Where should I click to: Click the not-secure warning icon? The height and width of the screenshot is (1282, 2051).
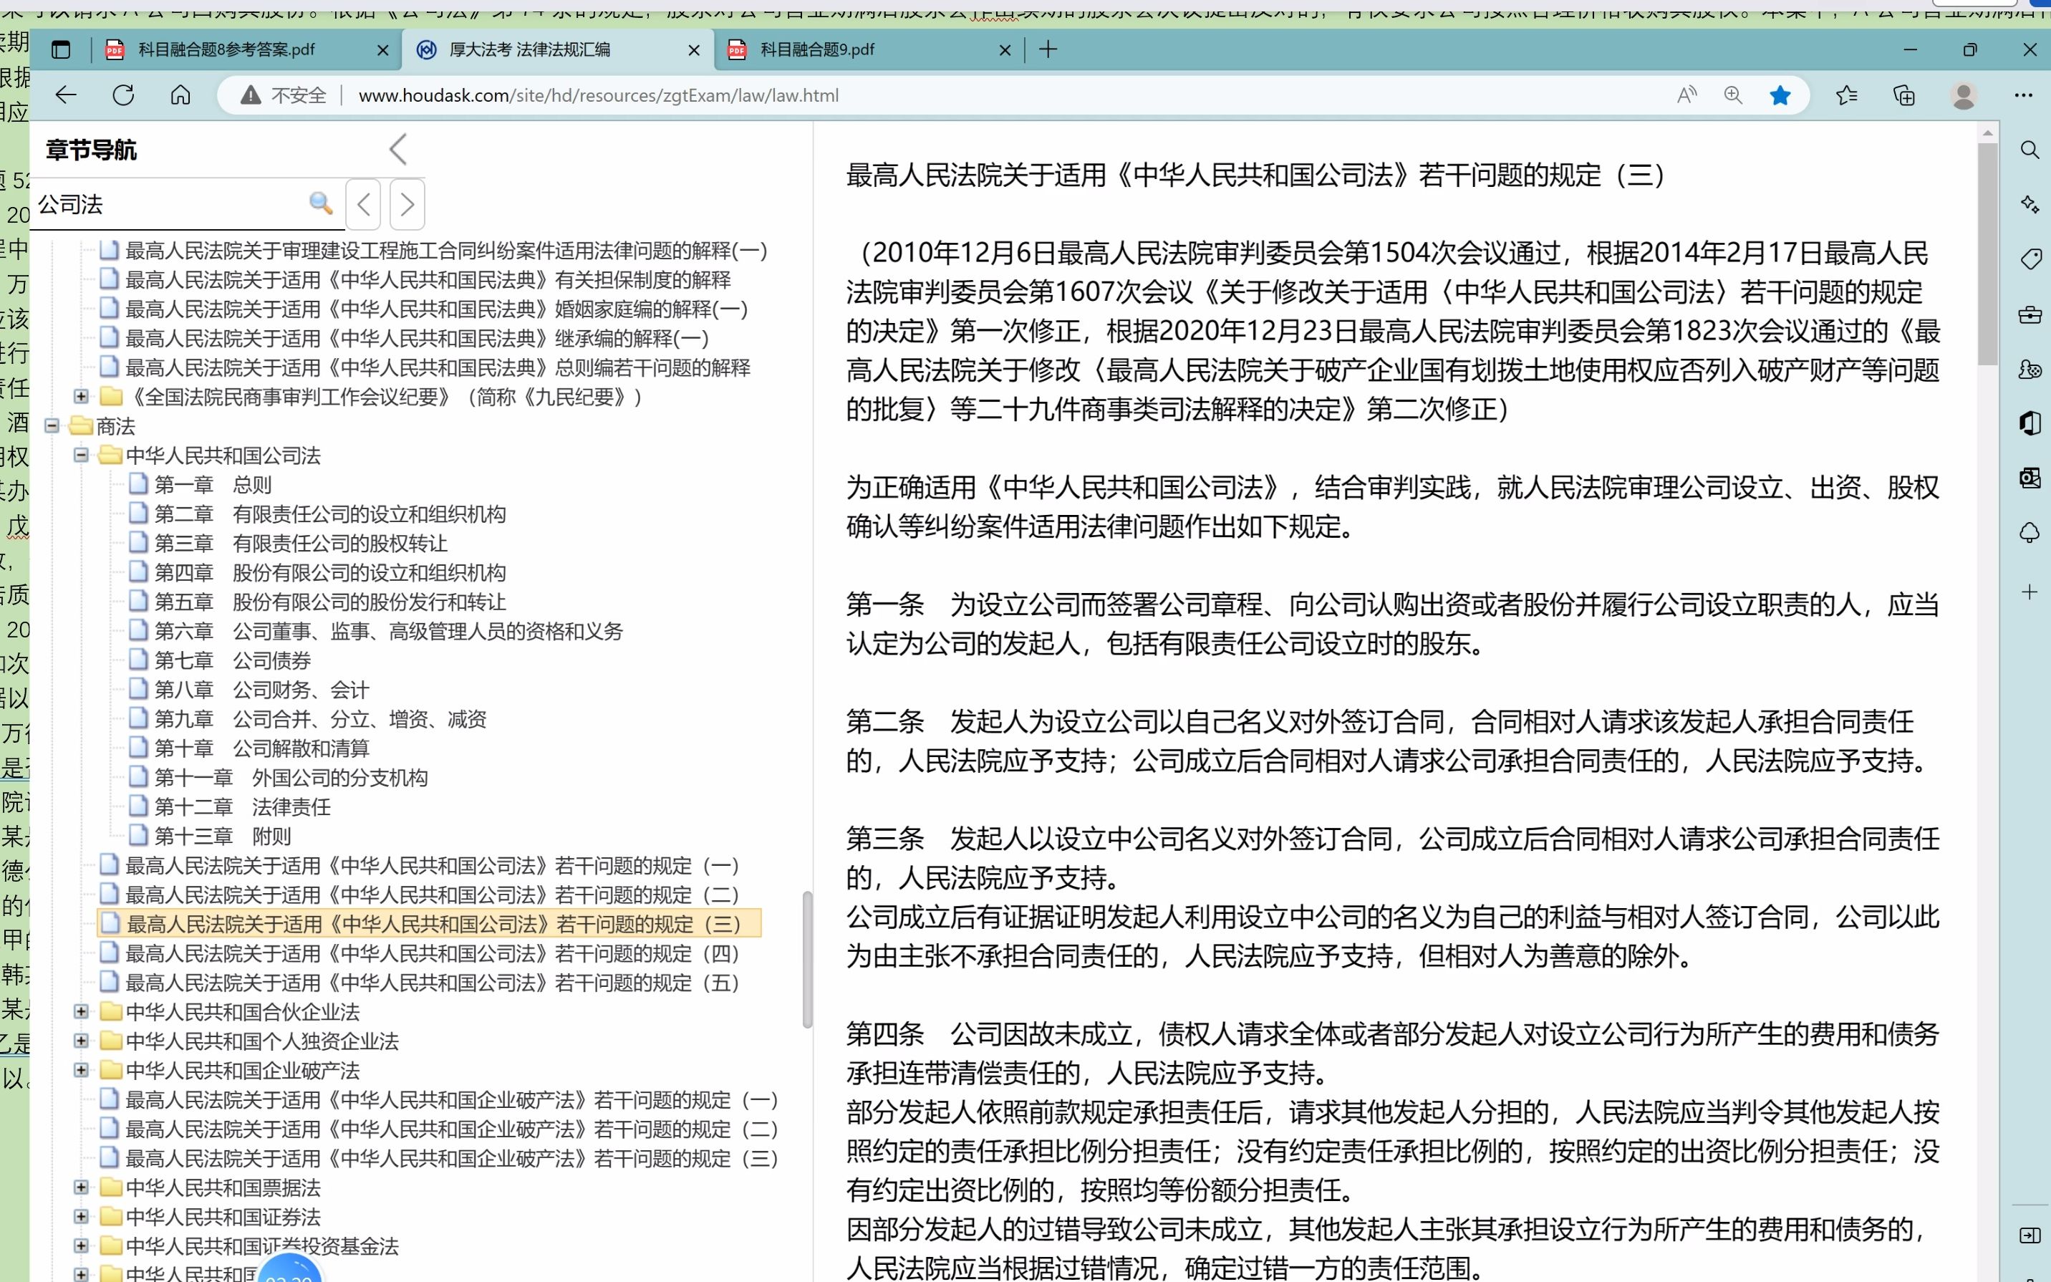point(250,95)
